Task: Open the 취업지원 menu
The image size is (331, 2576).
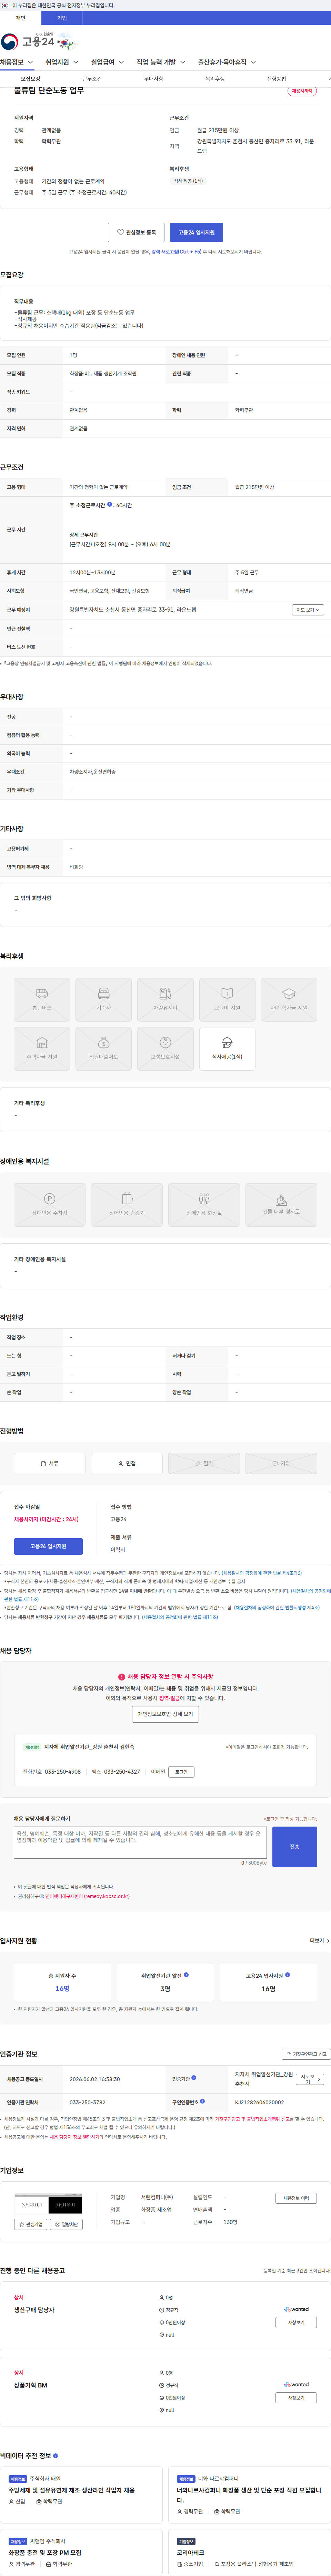Action: pos(62,62)
